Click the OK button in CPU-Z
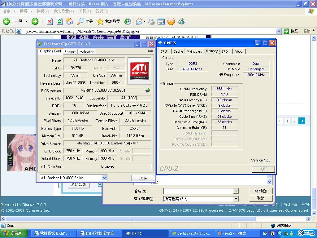The width and height of the screenshot is (317, 238). (263, 169)
